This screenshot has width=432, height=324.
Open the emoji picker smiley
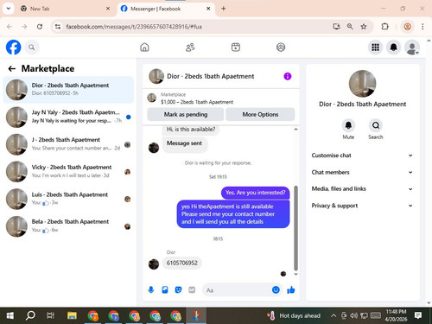pos(276,289)
